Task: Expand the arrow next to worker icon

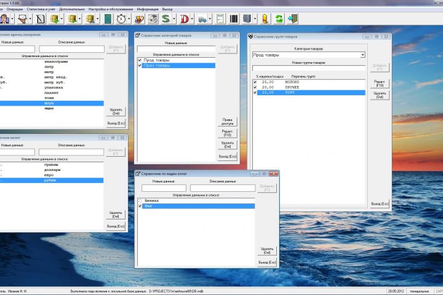Action: pyautogui.click(x=30, y=19)
